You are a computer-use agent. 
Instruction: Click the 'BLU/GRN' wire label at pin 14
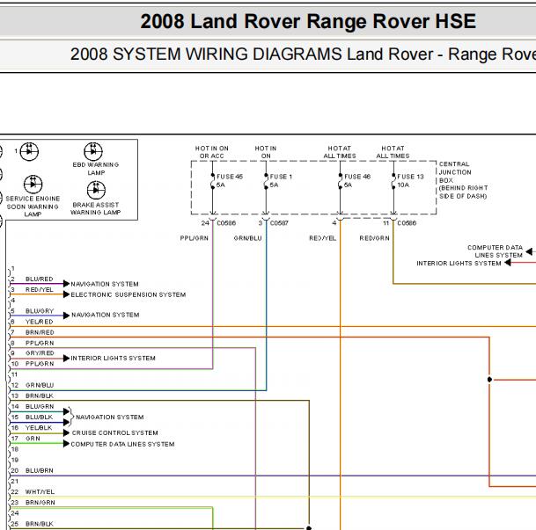(x=40, y=406)
